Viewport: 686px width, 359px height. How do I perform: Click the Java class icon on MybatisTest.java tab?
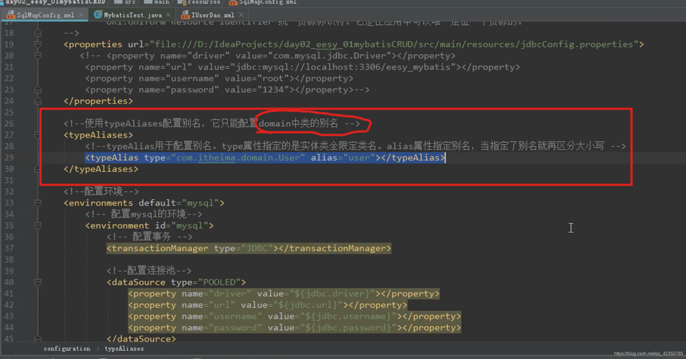(98, 14)
